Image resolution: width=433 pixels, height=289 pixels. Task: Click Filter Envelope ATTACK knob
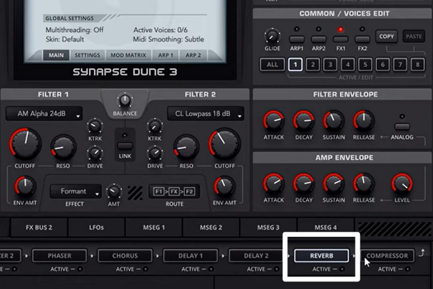click(x=273, y=121)
